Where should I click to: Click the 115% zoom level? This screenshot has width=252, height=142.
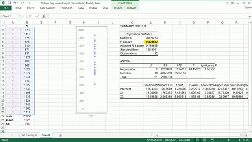(x=246, y=140)
